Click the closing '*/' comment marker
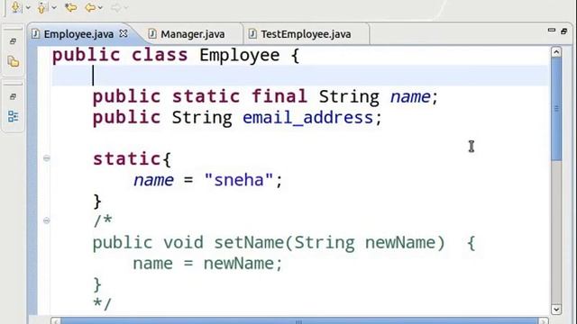The height and width of the screenshot is (324, 577). pyautogui.click(x=102, y=304)
